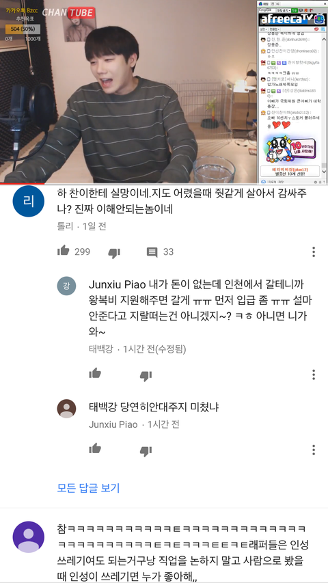Like the comment by 톨리
This screenshot has width=328, height=583.
point(64,251)
